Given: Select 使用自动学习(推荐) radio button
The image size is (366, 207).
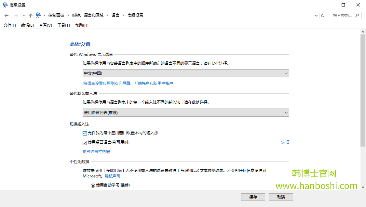Looking at the screenshot, I should [x=93, y=185].
